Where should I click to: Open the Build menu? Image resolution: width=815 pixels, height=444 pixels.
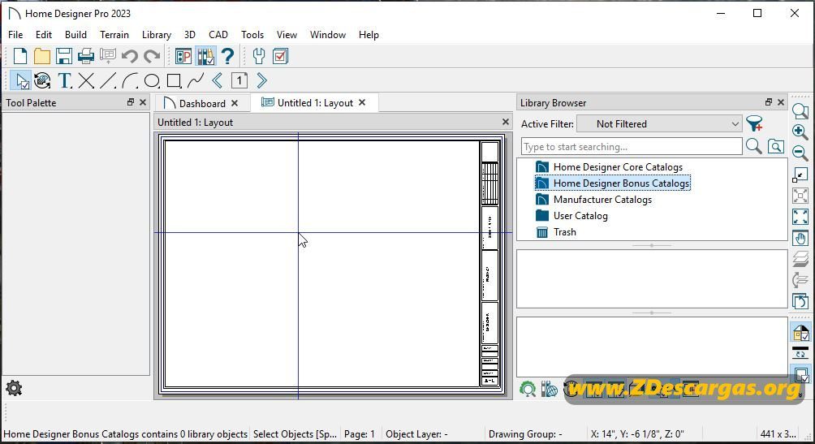[75, 34]
